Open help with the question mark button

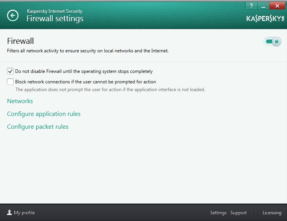click(x=251, y=6)
